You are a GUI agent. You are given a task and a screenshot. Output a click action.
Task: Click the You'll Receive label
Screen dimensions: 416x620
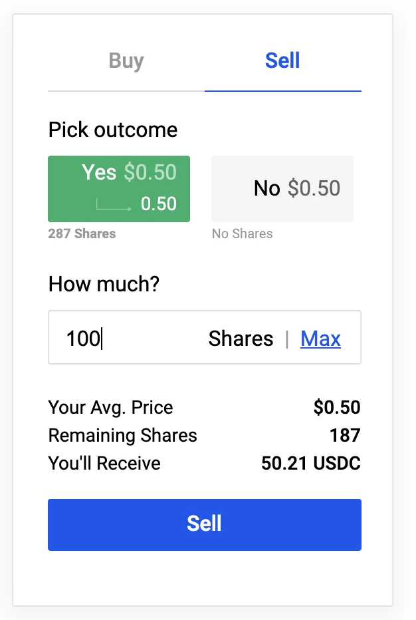[104, 463]
